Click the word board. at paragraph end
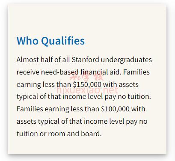Screen dimensions: 175x161 [91, 134]
